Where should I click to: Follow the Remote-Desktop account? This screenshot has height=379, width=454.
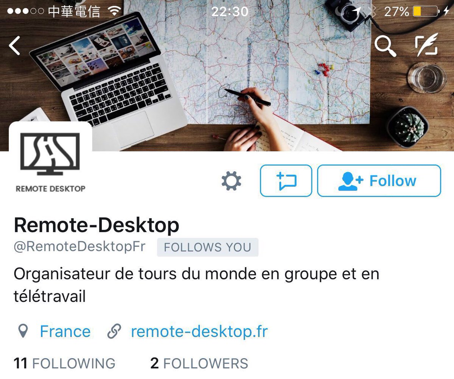(379, 181)
